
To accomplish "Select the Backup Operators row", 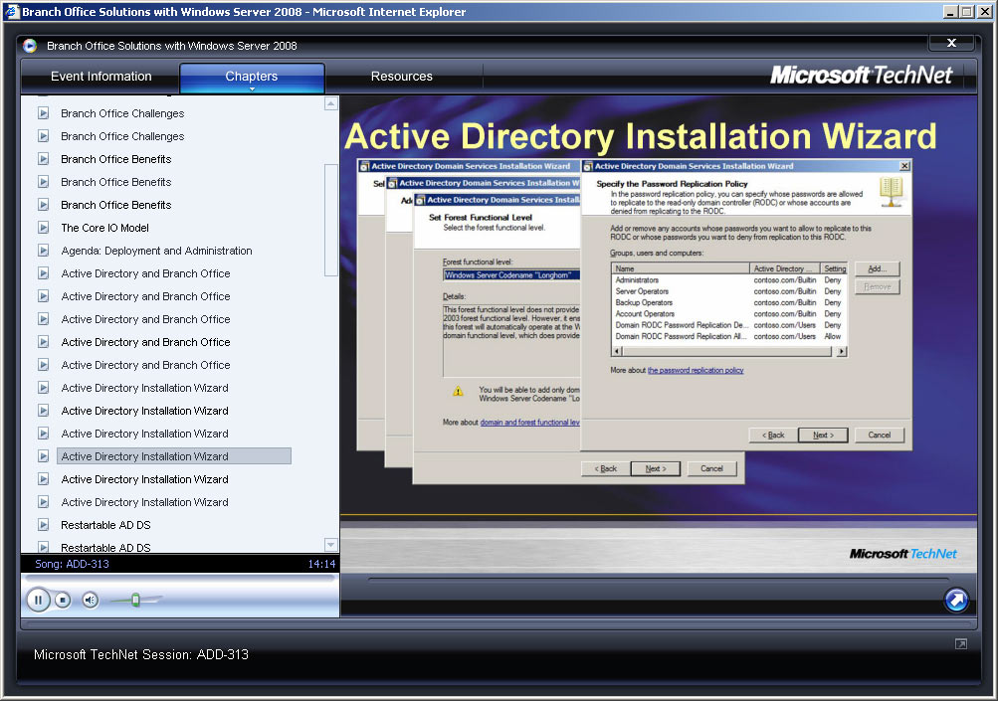I will (x=728, y=303).
